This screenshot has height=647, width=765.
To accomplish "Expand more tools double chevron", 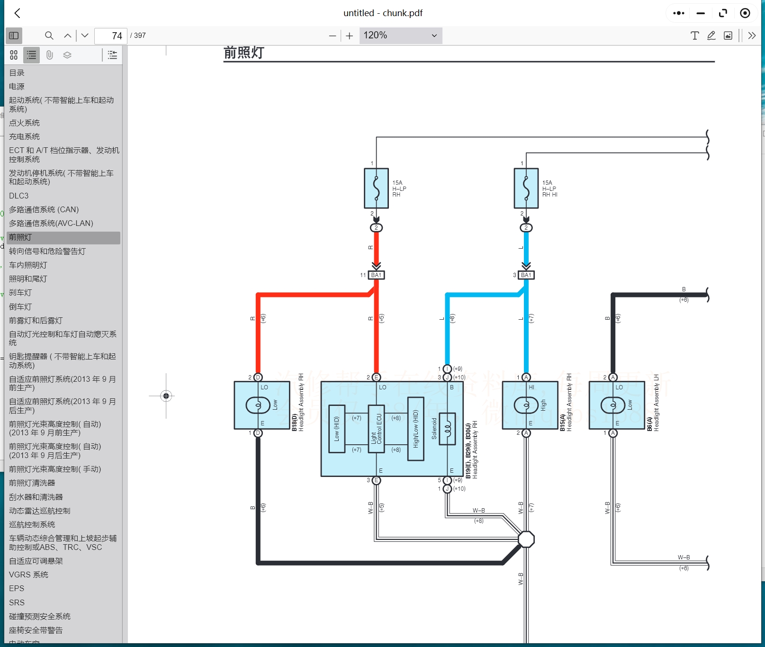I will pyautogui.click(x=752, y=36).
